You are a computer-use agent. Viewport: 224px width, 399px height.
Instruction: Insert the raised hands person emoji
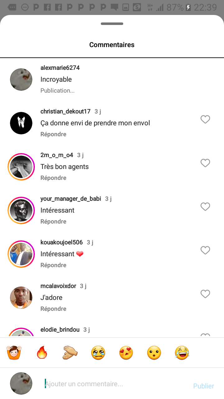point(14,353)
